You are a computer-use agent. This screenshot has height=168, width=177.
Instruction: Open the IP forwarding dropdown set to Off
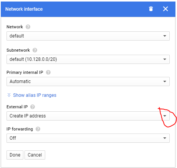tap(88, 138)
